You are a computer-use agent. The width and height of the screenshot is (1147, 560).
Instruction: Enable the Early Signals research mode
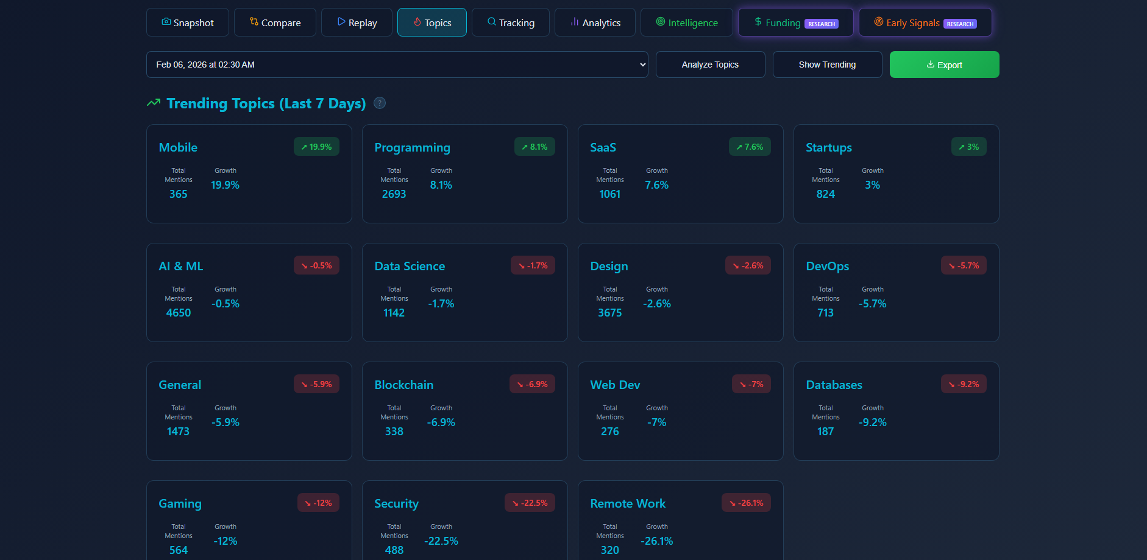925,22
